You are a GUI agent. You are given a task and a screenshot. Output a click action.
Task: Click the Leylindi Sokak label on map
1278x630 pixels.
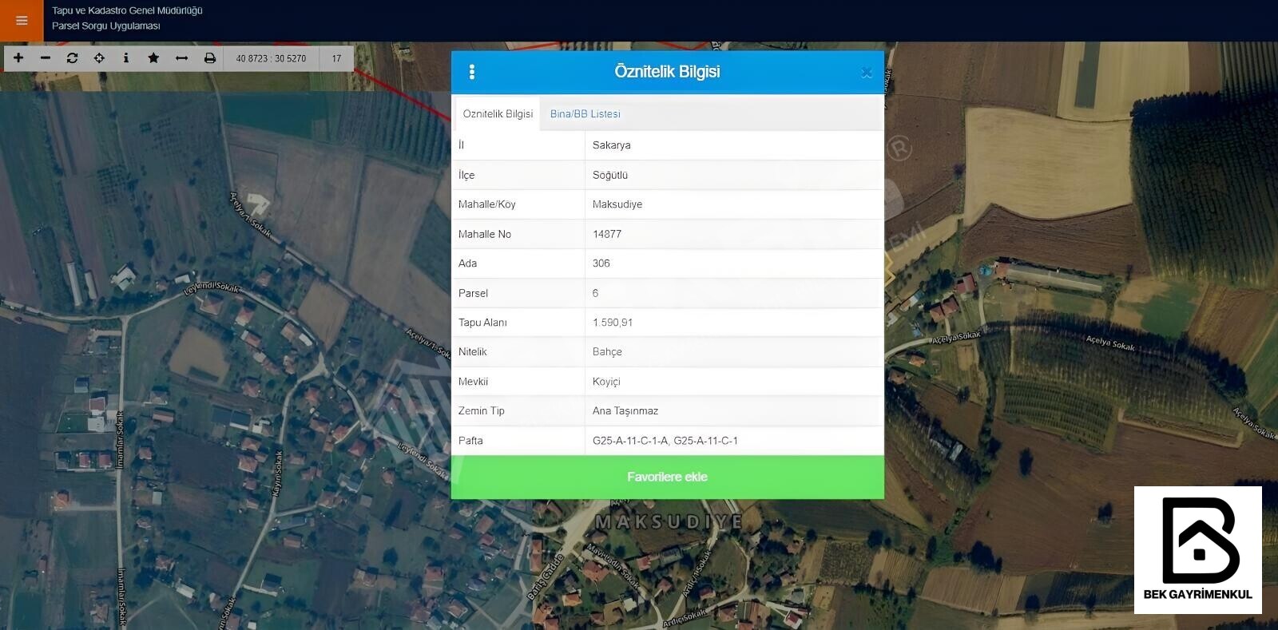pyautogui.click(x=212, y=287)
